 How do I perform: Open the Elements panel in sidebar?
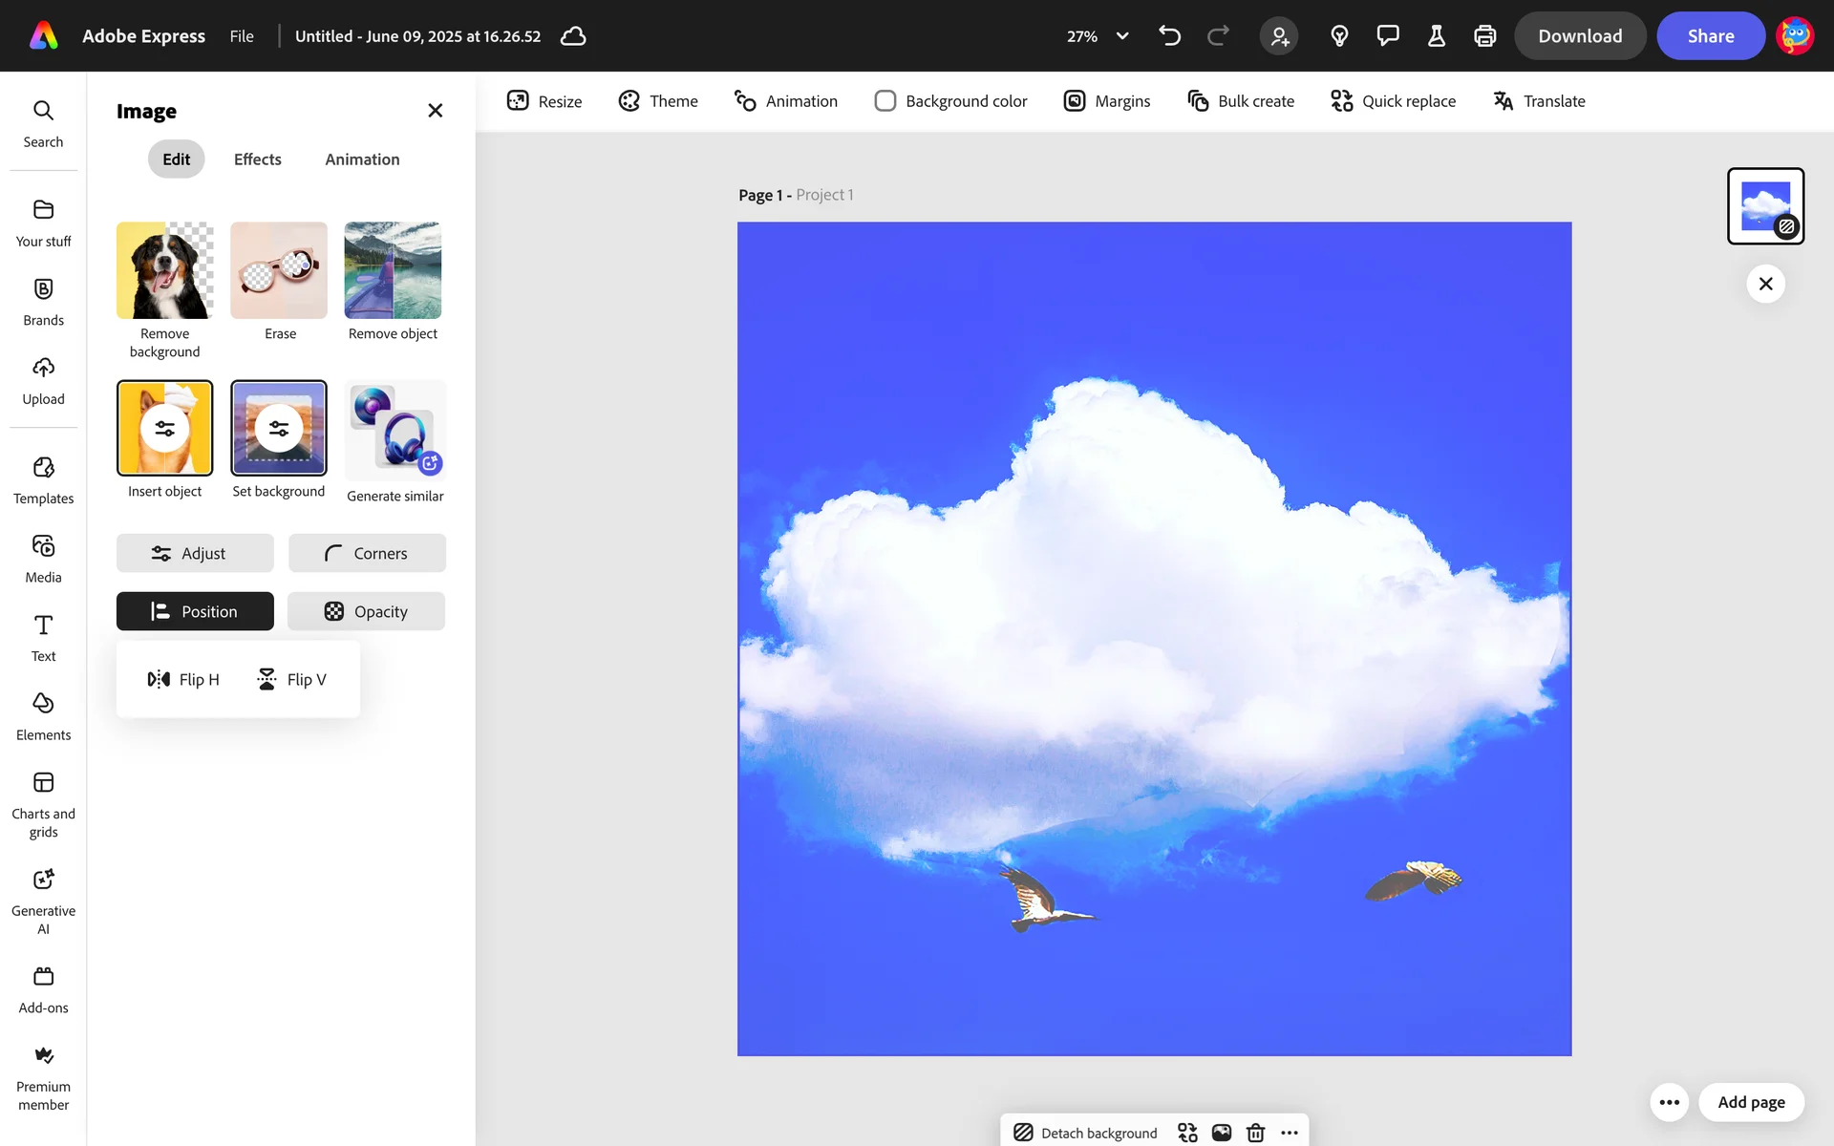pyautogui.click(x=43, y=716)
